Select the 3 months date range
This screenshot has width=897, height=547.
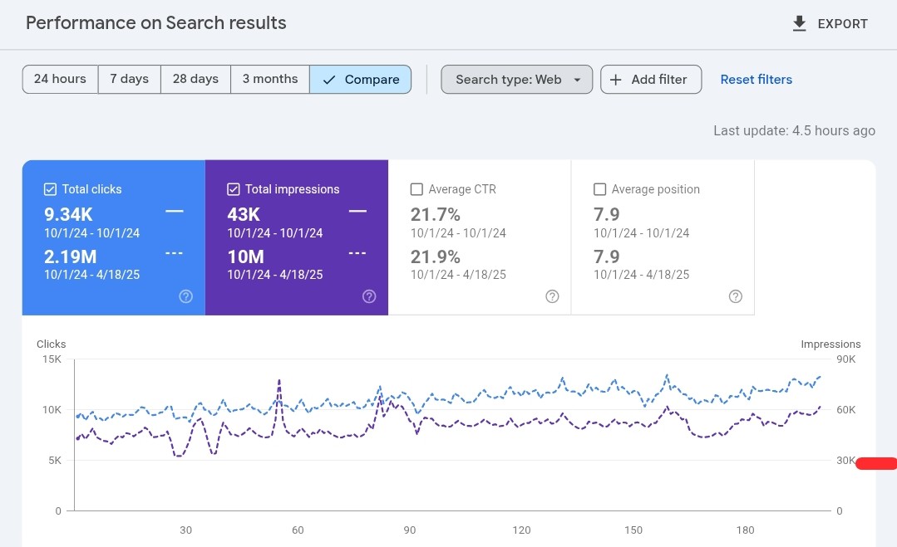[x=269, y=79]
